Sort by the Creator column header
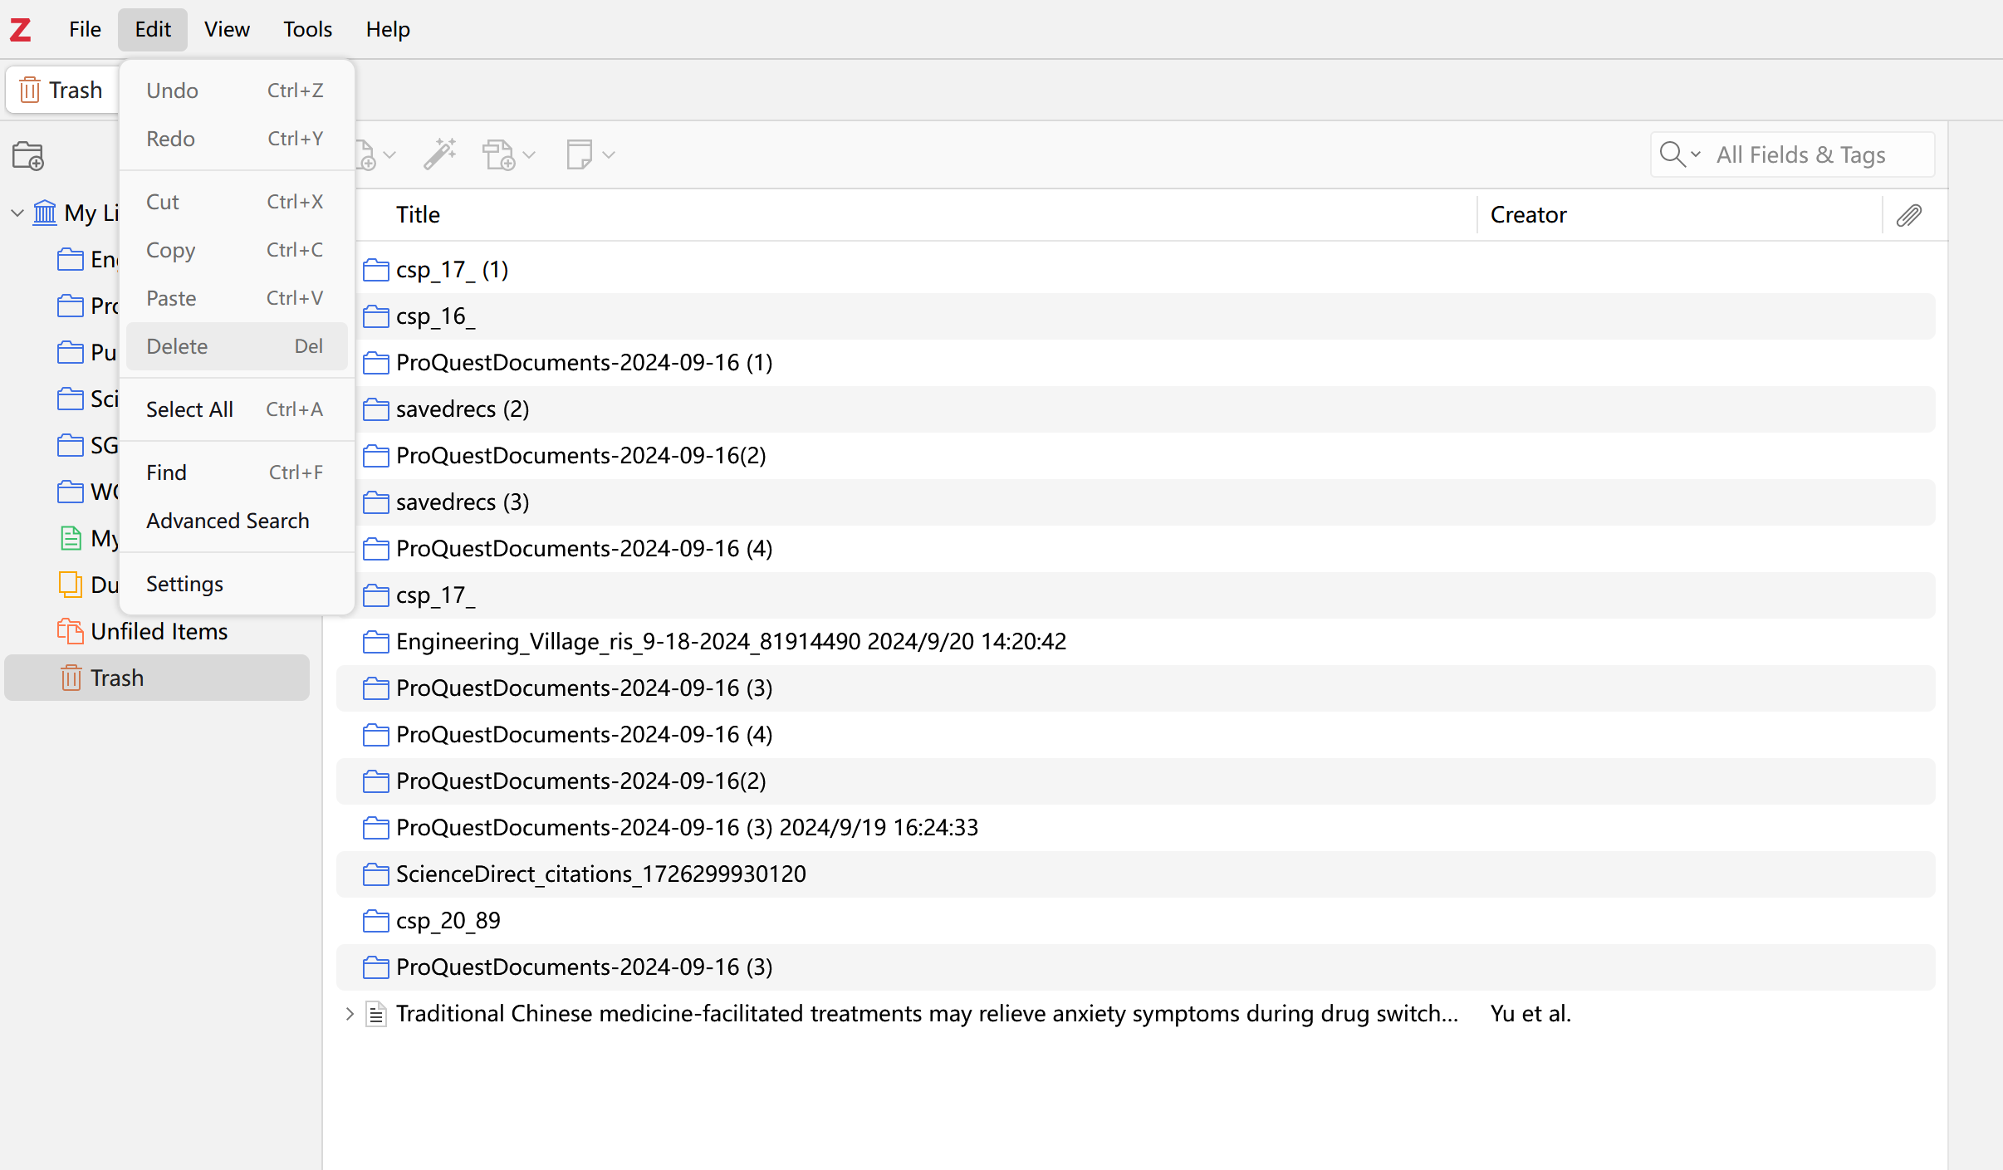This screenshot has height=1170, width=2003. pos(1679,215)
